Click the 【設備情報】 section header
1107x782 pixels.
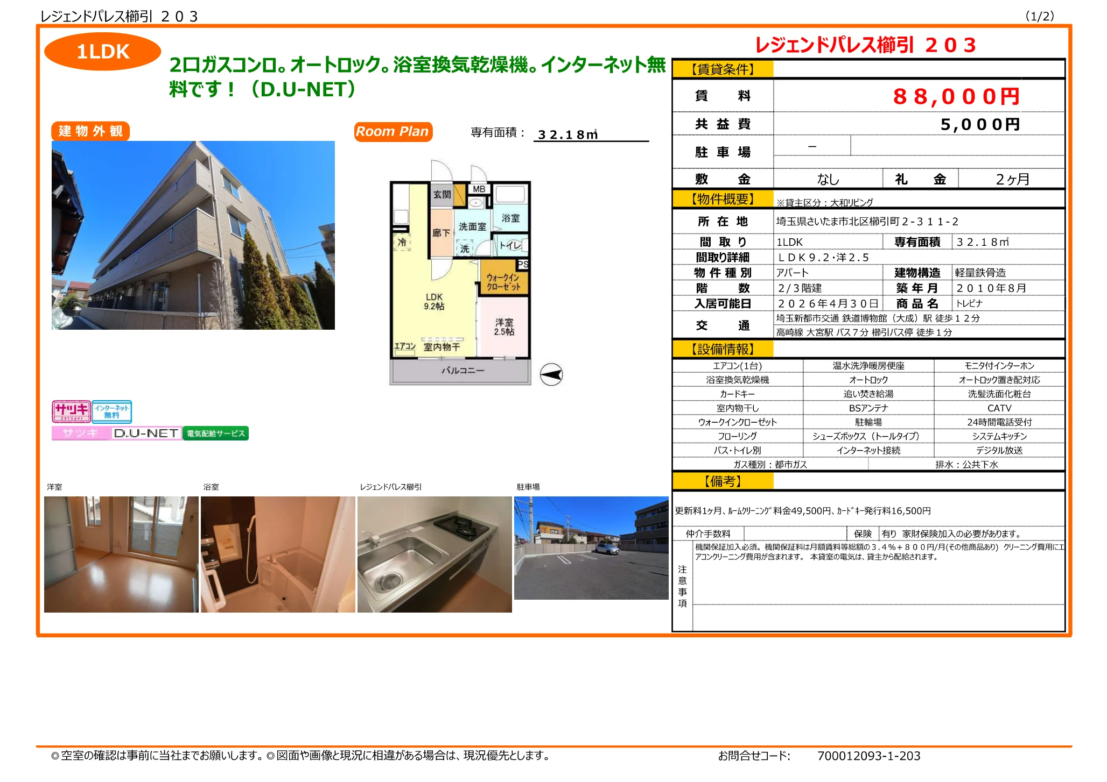coord(723,349)
